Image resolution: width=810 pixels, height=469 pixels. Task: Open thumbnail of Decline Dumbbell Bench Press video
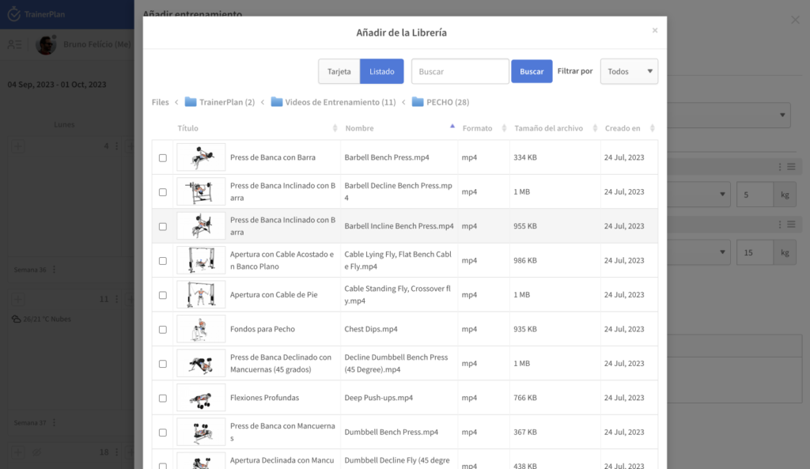point(201,363)
